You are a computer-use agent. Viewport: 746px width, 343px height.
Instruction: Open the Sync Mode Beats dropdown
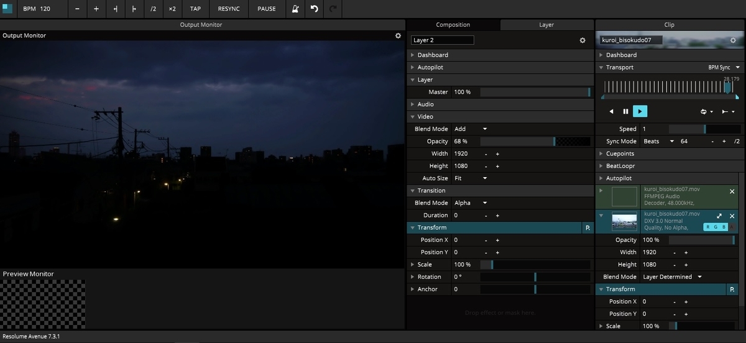pos(658,142)
